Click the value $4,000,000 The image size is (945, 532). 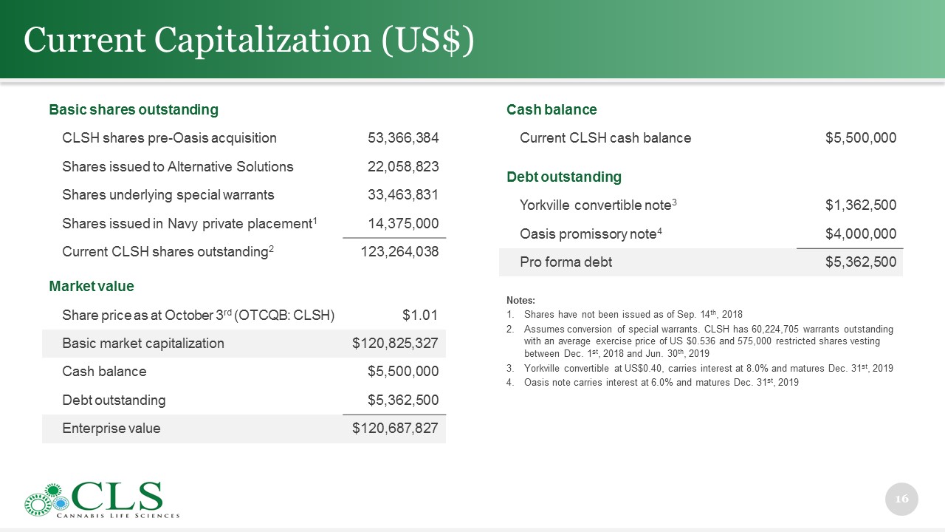pos(861,233)
